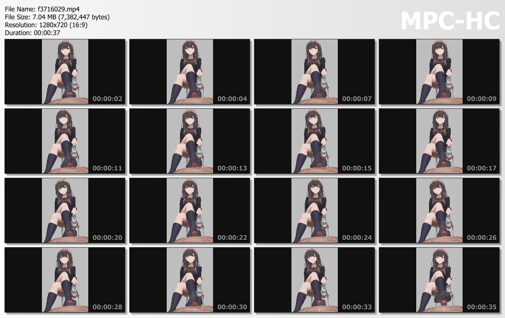Select the thumbnail at 00:00:11
Screen dimensions: 505x318
[65, 141]
